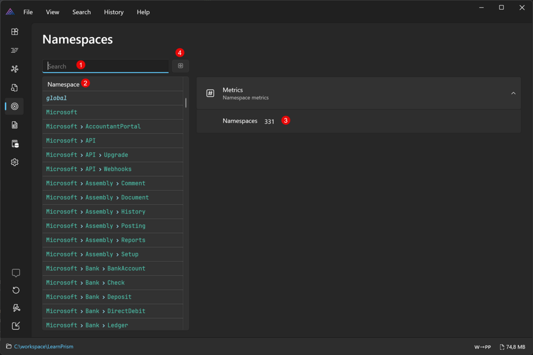Viewport: 533px width, 355px height.
Task: Select the target-shaped Namespaces icon in sidebar
Action: tap(15, 106)
